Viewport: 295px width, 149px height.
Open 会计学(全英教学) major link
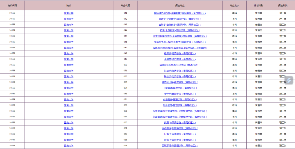(180, 19)
